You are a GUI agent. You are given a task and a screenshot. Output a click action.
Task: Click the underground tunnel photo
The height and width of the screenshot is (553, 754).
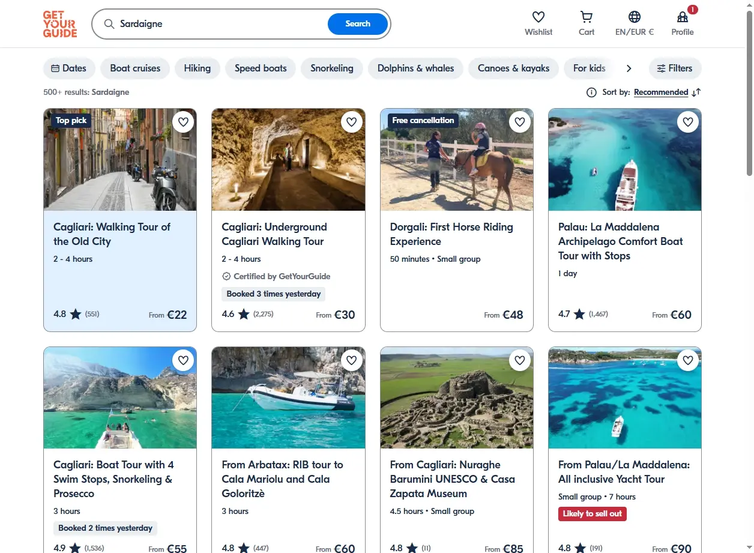tap(288, 160)
